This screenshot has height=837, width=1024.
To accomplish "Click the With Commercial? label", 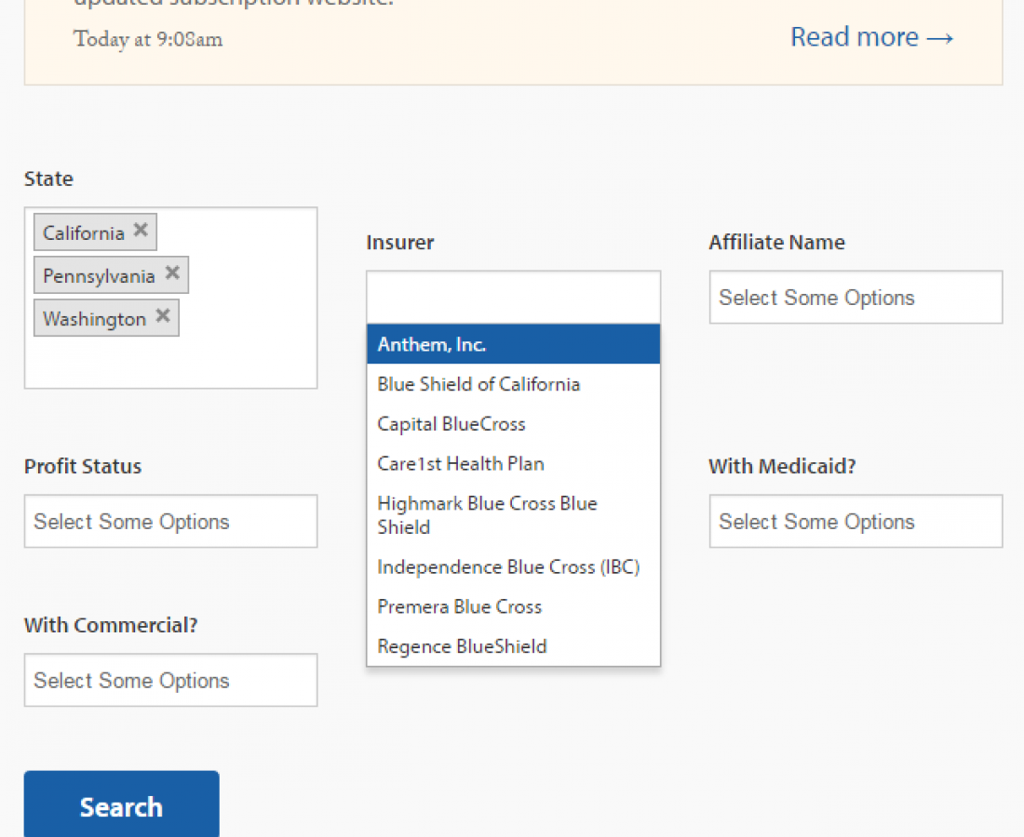I will [111, 625].
